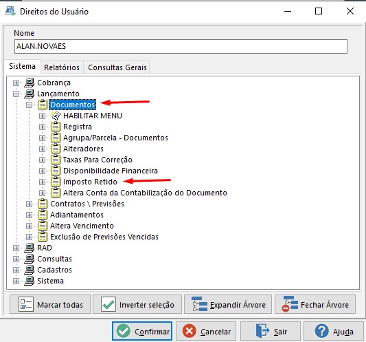Maximize the Direitos do Usuário window
The height and width of the screenshot is (342, 366).
[x=319, y=11]
